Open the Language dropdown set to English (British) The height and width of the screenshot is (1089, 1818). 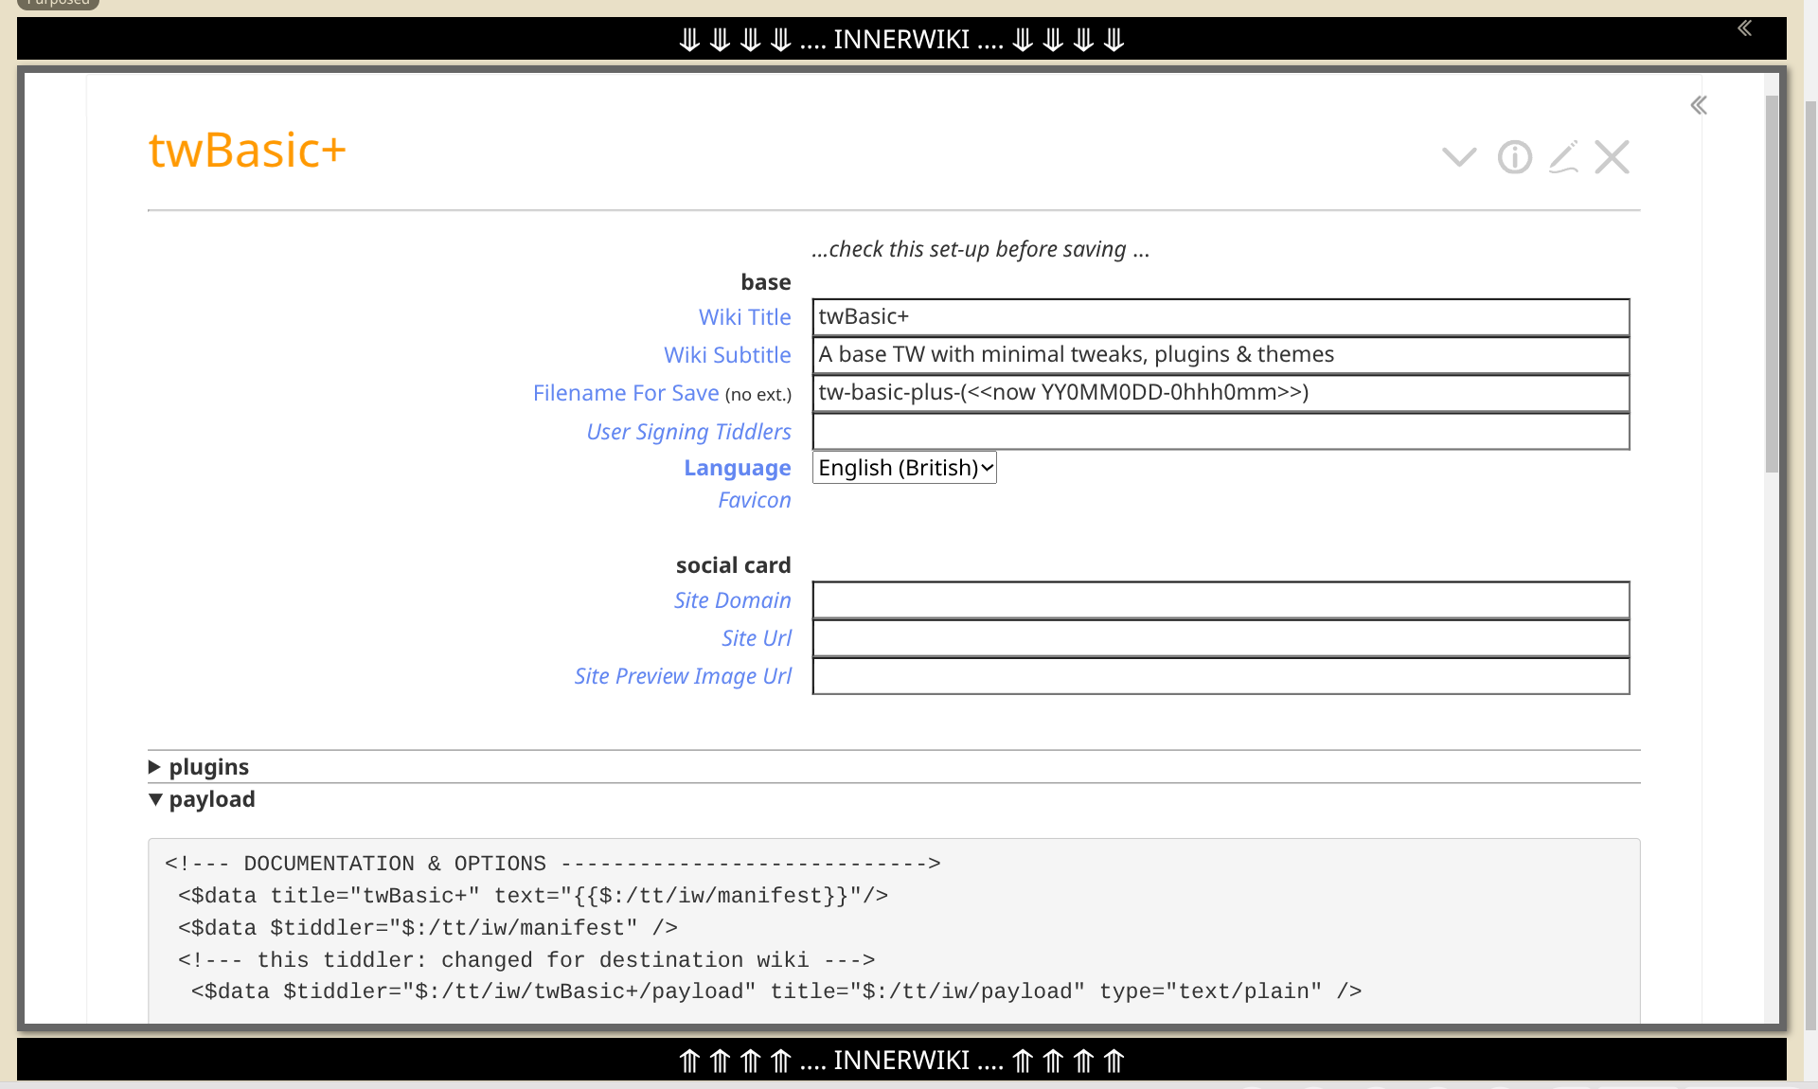click(904, 468)
